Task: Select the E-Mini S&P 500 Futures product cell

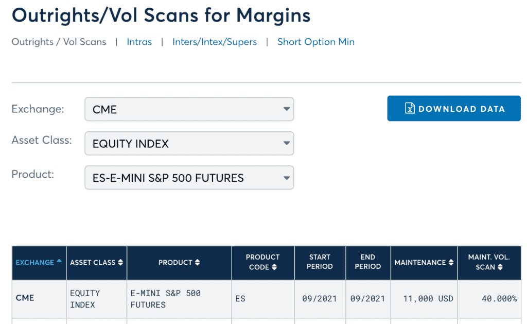Action: tap(165, 299)
